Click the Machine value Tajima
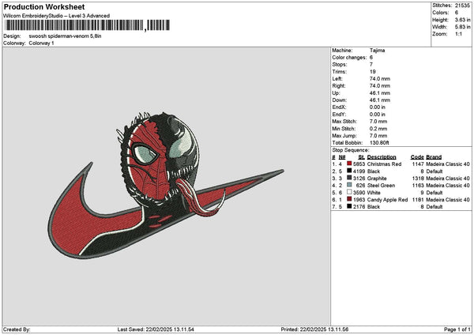The width and height of the screenshot is (474, 335). 377,50
